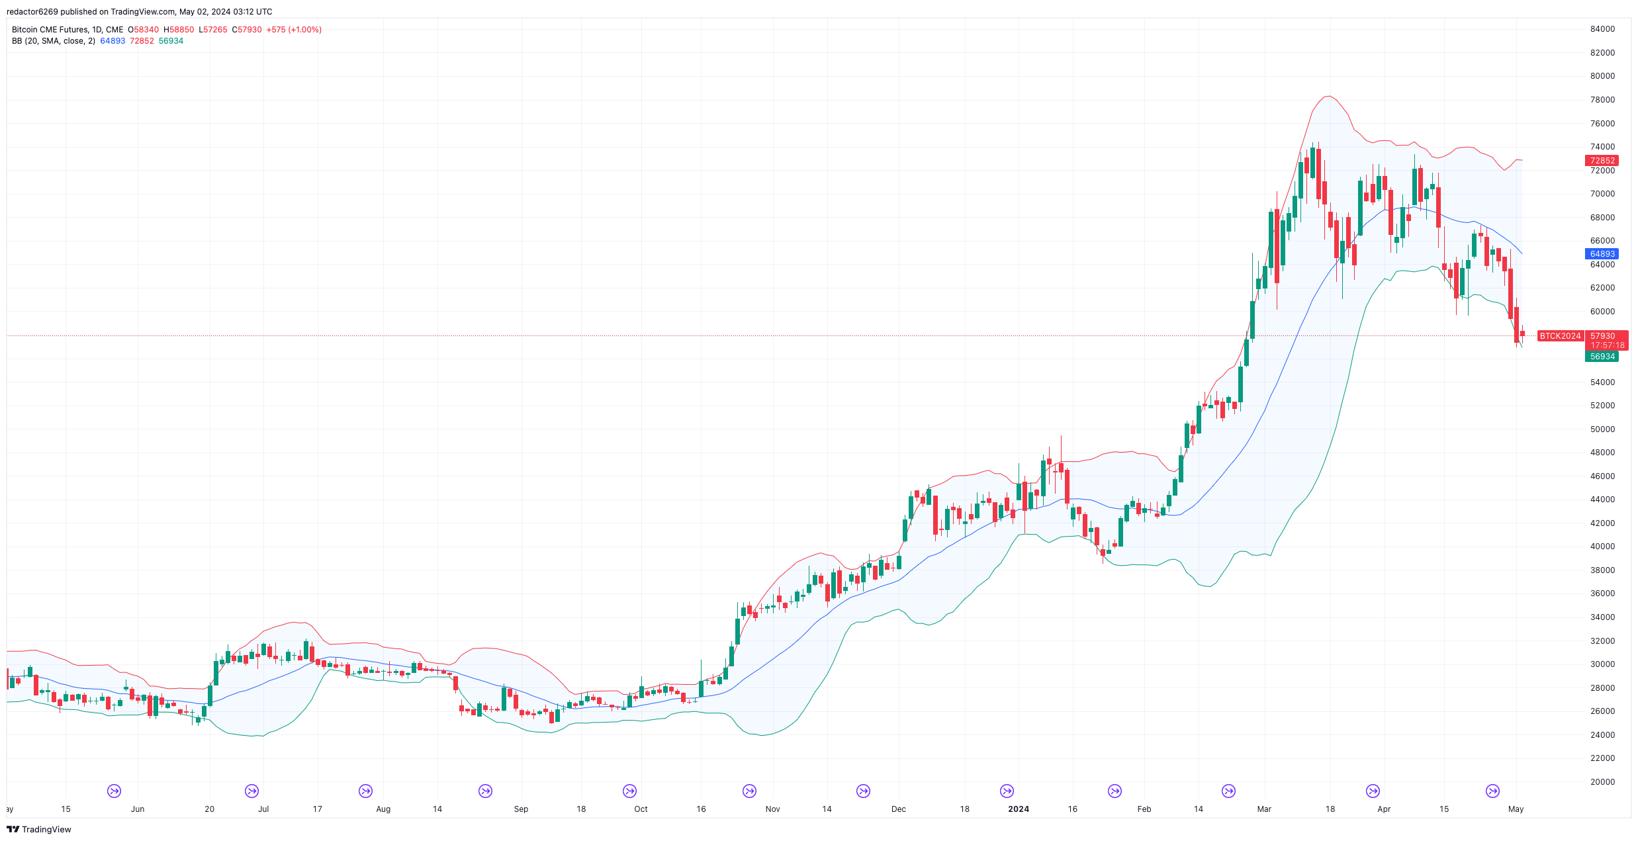1638x841 pixels.
Task: Click the Bitcoin CME Futures legend title
Action: 68,30
